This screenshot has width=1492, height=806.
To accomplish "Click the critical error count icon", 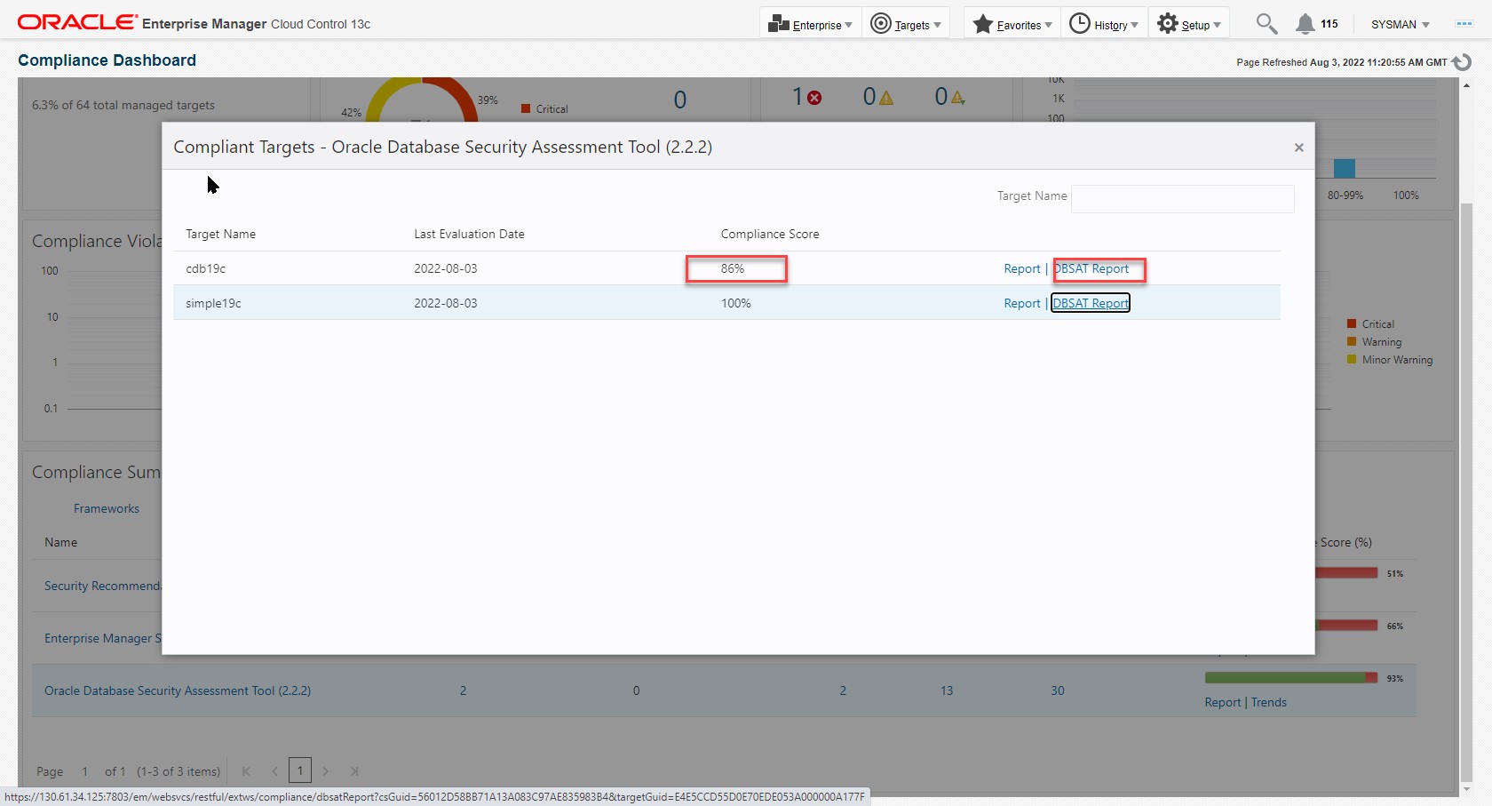I will click(x=814, y=97).
